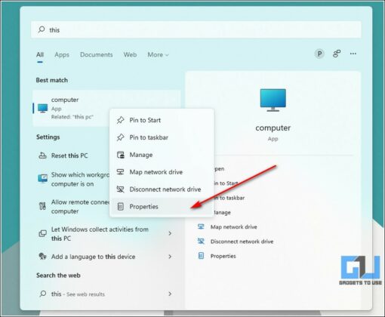The image size is (385, 317).
Task: Click the Manage icon in context menu
Action: [x=121, y=155]
